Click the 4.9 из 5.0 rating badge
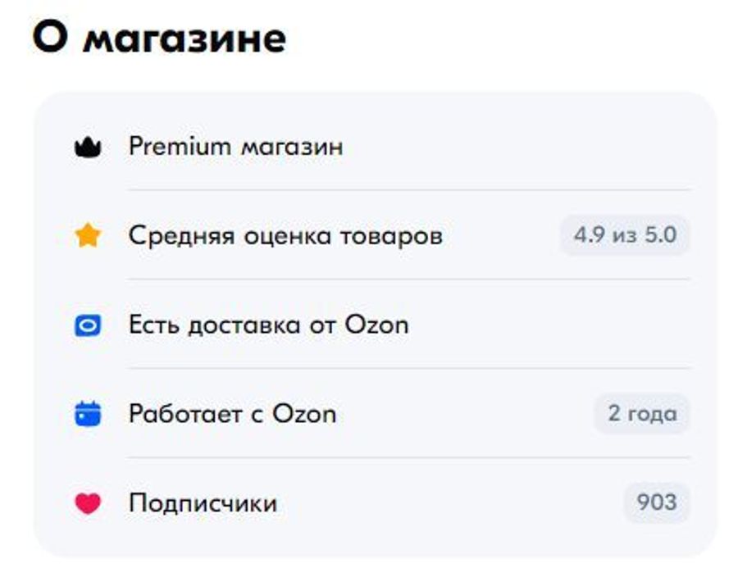 click(625, 234)
